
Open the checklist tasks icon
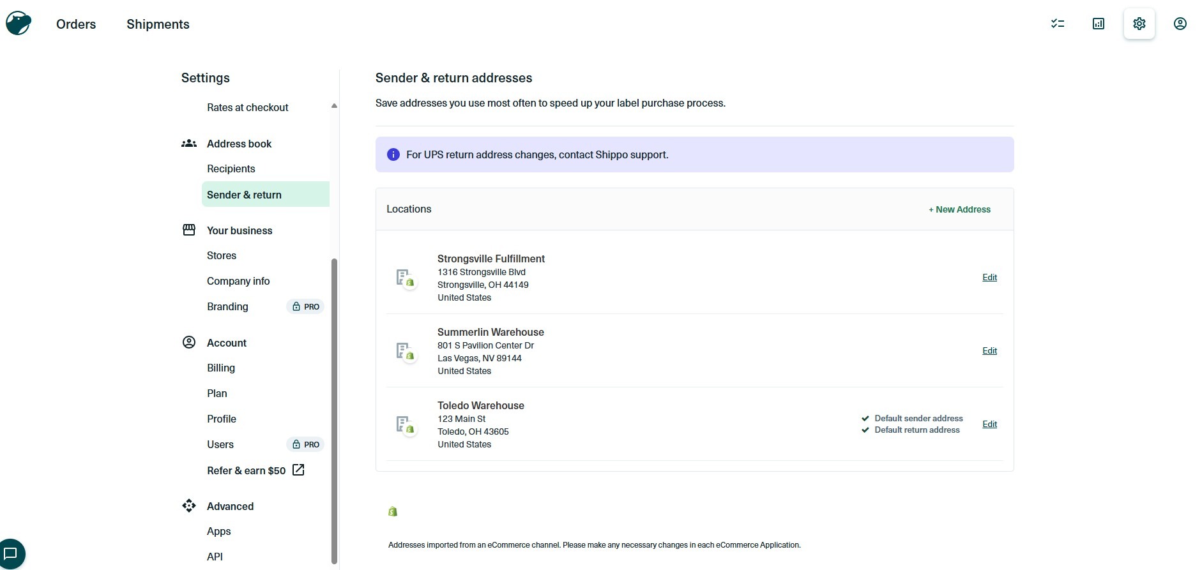1058,24
